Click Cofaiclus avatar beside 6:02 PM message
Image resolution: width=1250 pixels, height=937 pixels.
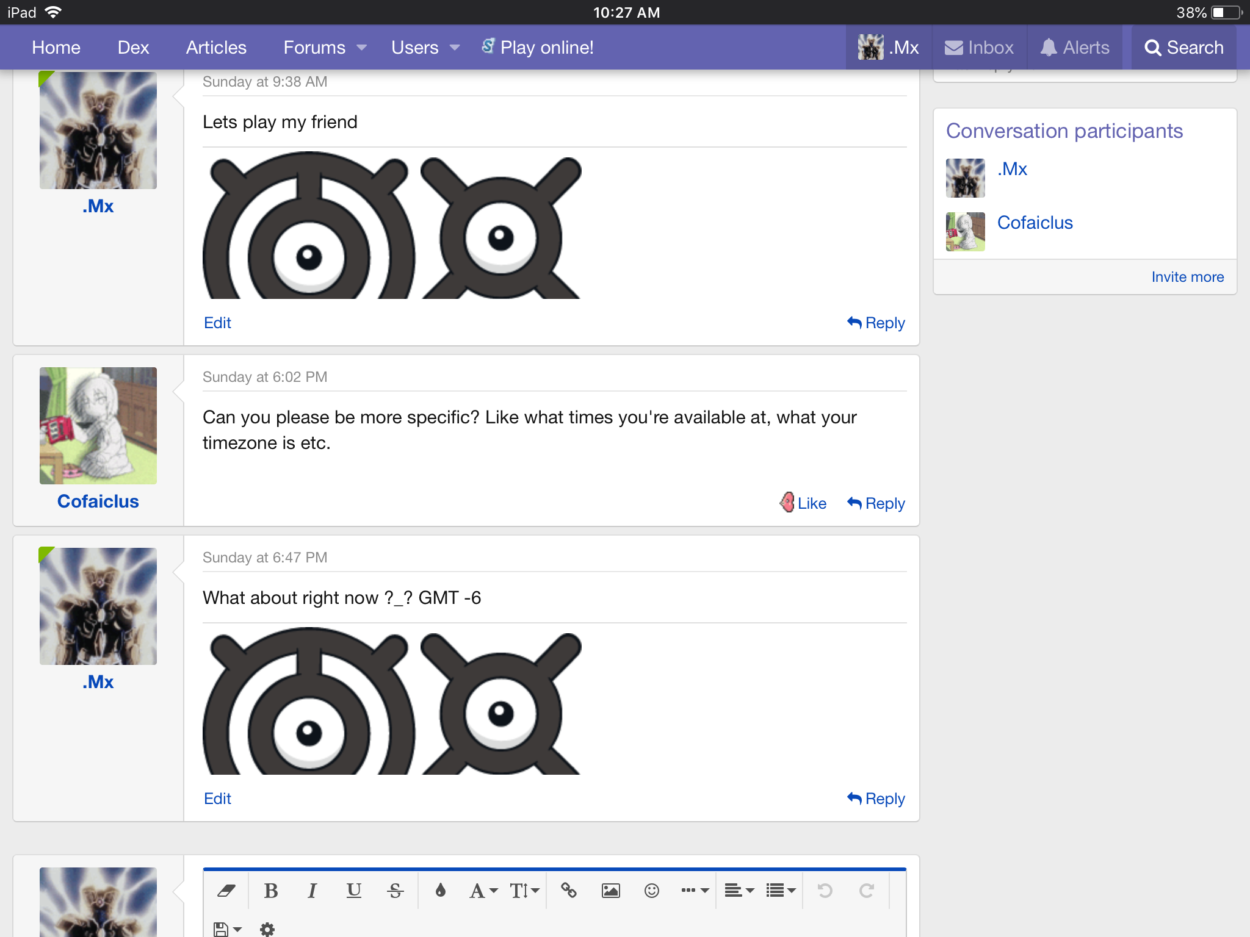coord(98,426)
